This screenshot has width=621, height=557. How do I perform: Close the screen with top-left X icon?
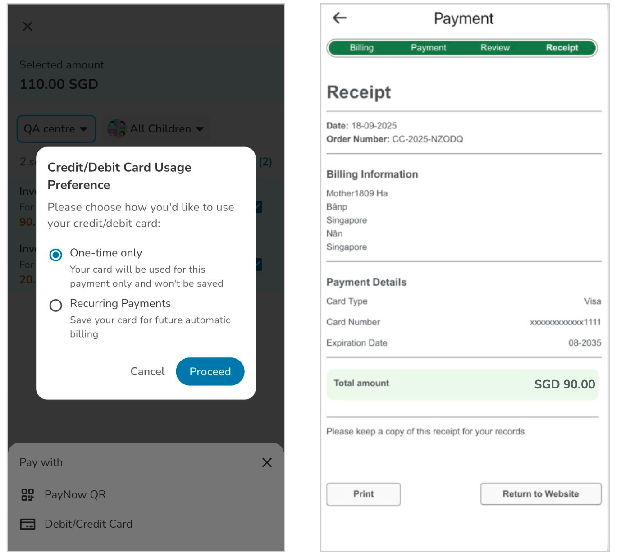pyautogui.click(x=27, y=27)
